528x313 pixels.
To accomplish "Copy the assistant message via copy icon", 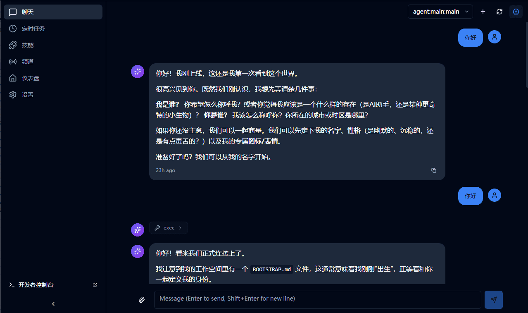I will pyautogui.click(x=433, y=170).
